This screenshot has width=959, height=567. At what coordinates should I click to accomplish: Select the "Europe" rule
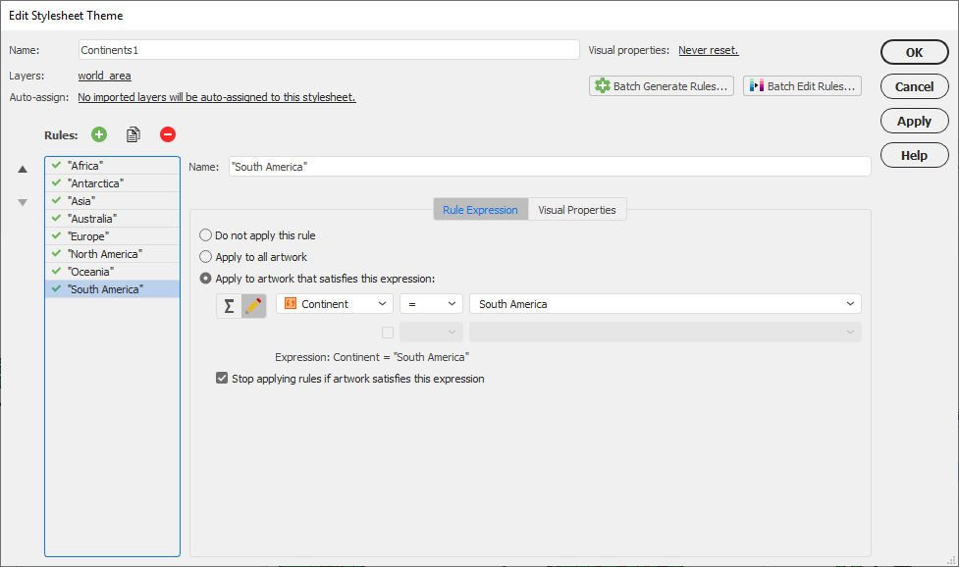tap(113, 236)
